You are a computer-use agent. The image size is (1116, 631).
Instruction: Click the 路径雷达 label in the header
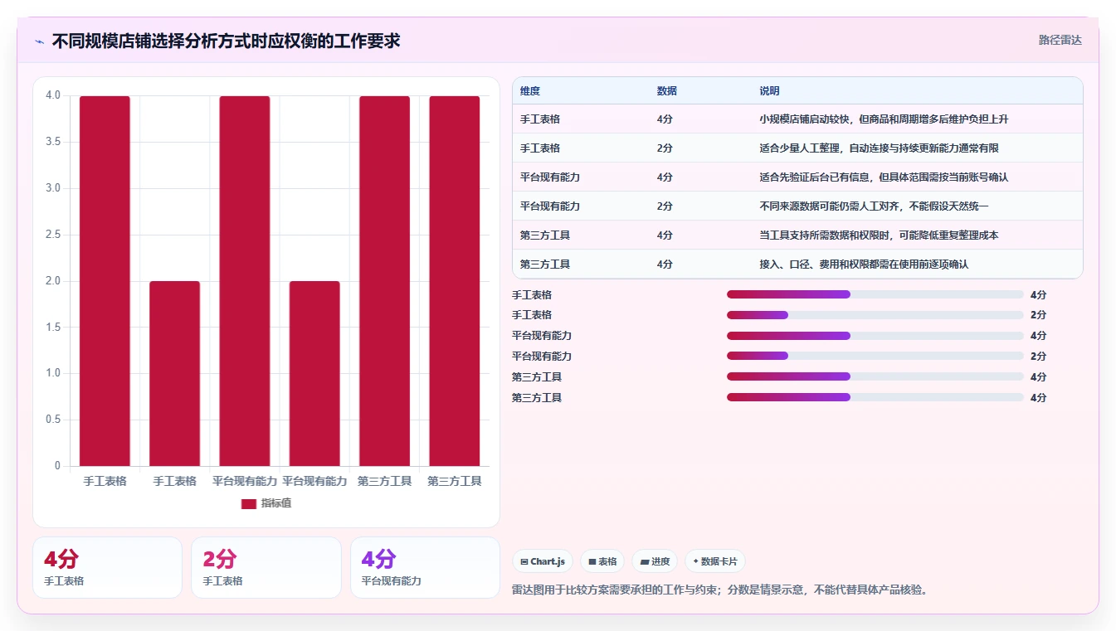pyautogui.click(x=1060, y=40)
